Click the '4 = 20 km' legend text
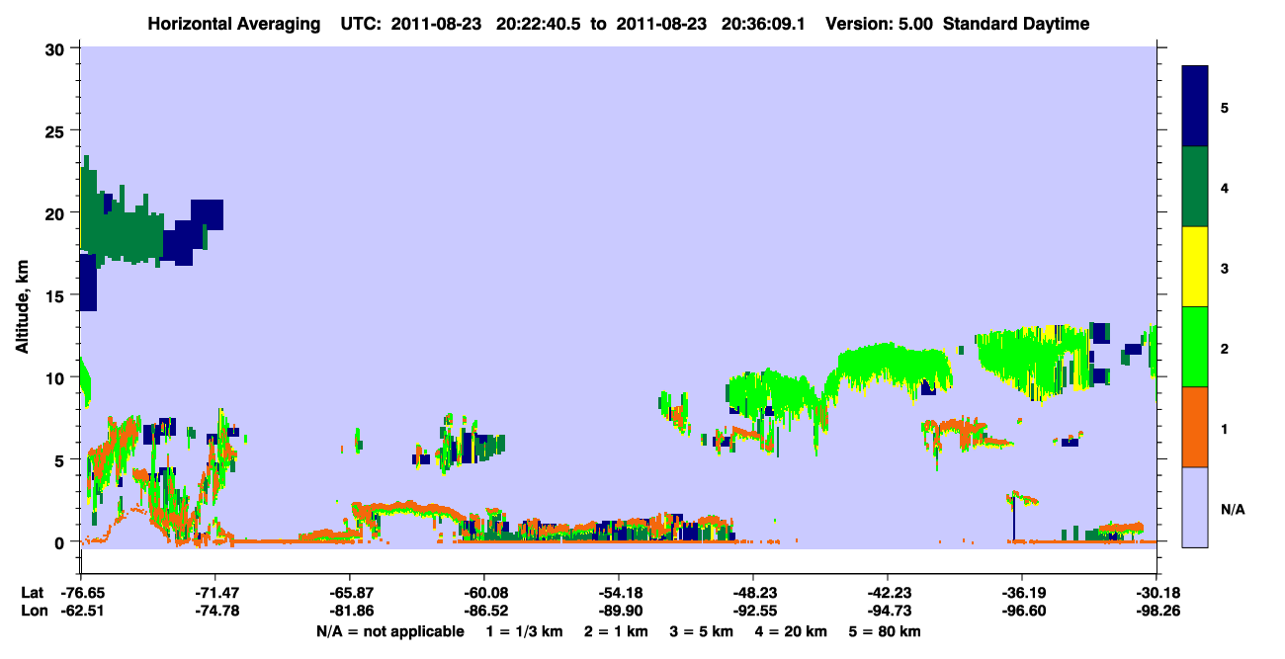Screen dimensions: 1285x659 pyautogui.click(x=792, y=631)
